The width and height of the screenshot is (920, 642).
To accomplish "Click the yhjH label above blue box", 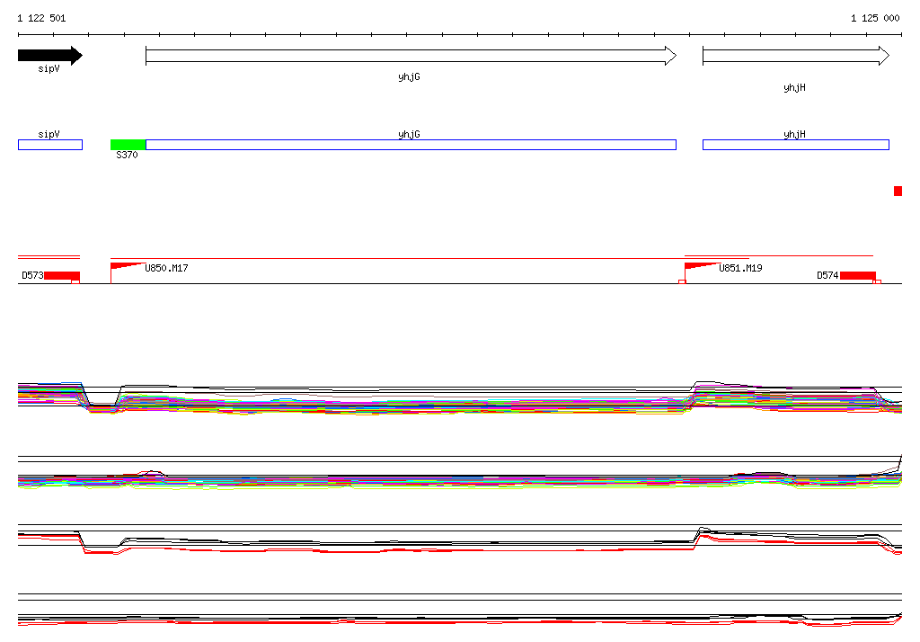I will [x=794, y=135].
